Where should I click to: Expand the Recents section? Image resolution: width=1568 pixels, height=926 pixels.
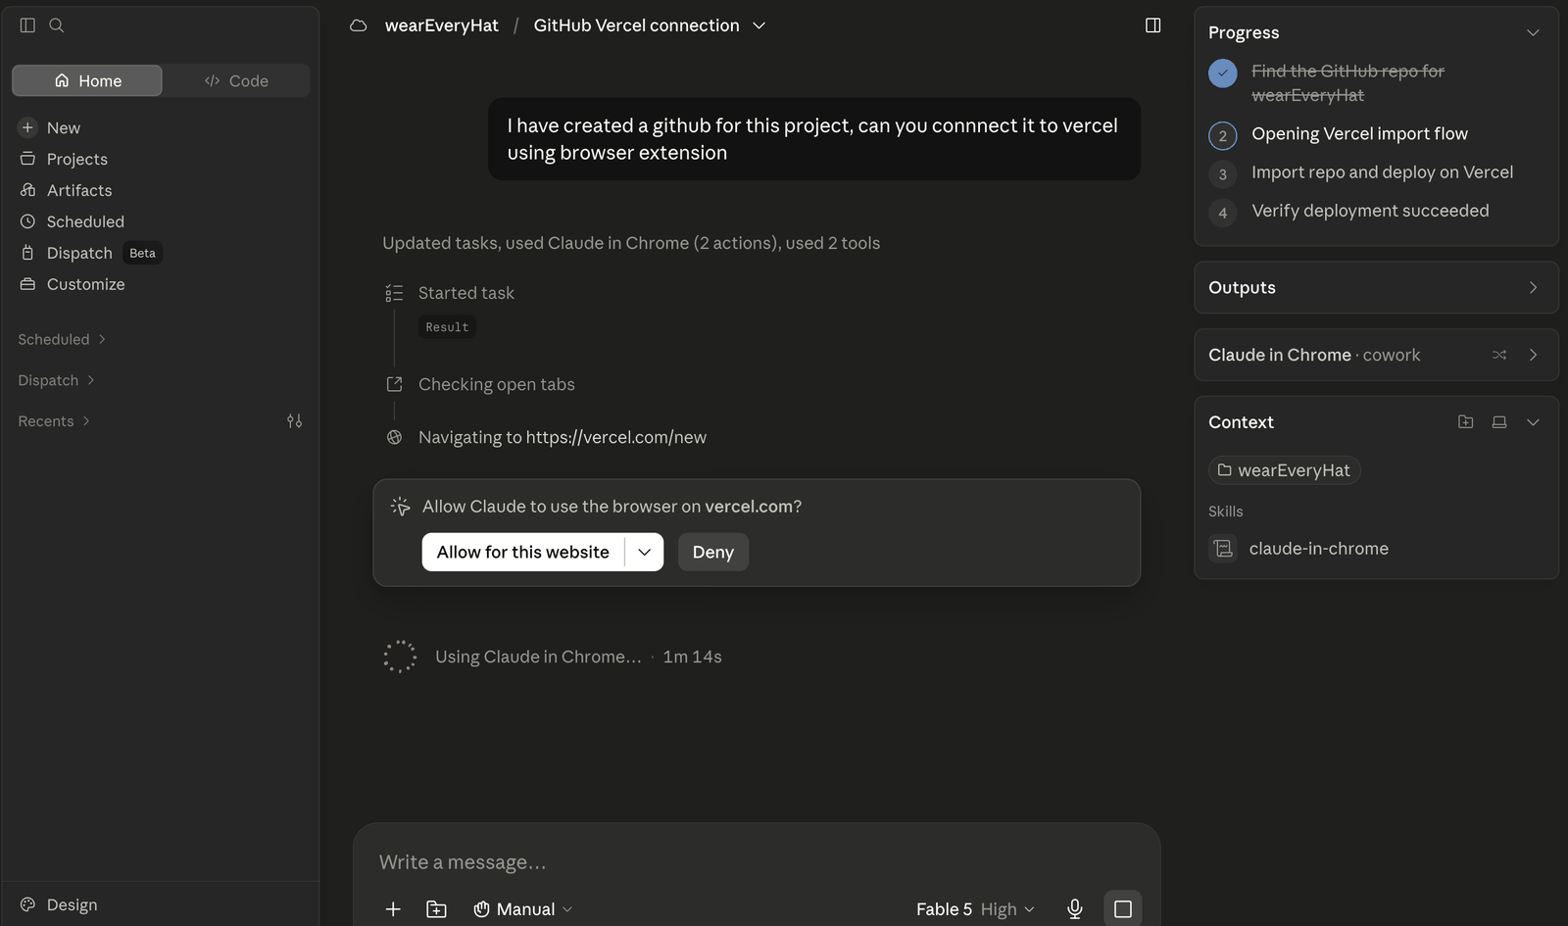tap(54, 421)
